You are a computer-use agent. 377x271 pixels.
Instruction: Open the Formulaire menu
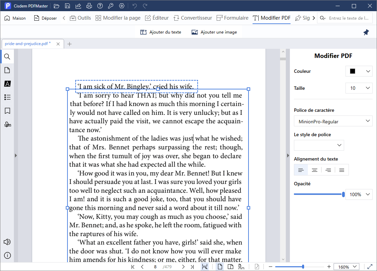pos(233,18)
